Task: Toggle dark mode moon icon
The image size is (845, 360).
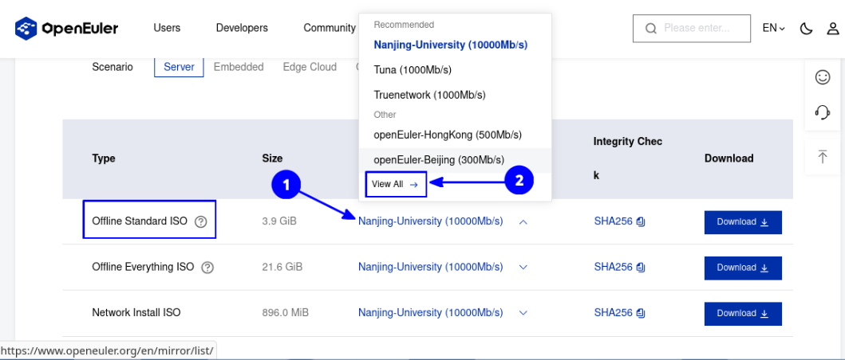Action: [806, 29]
